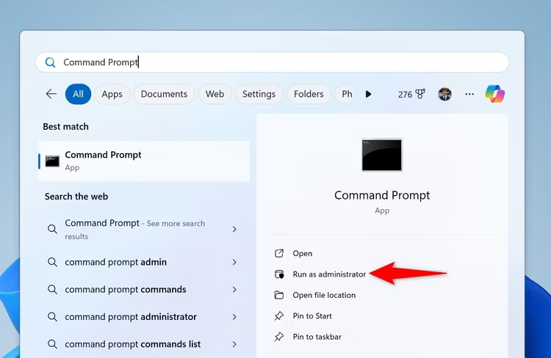This screenshot has height=358, width=551.
Task: Choose Pin to taskbar
Action: pos(308,337)
